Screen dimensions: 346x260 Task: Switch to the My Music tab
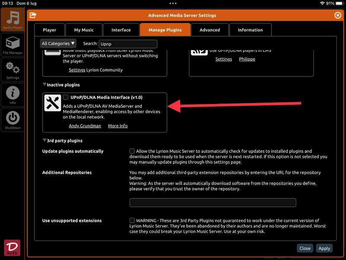(x=83, y=30)
